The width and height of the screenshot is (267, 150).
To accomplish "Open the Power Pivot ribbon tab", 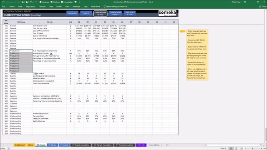I will (x=96, y=7).
